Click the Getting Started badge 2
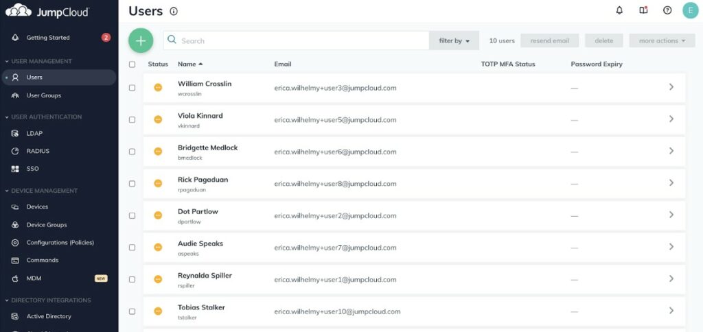703x332 pixels. (106, 38)
